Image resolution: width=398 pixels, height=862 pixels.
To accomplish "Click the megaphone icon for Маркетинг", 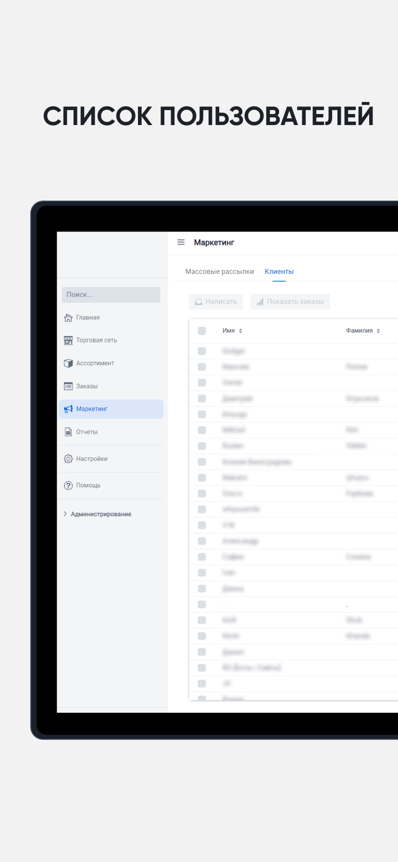I will pos(68,409).
